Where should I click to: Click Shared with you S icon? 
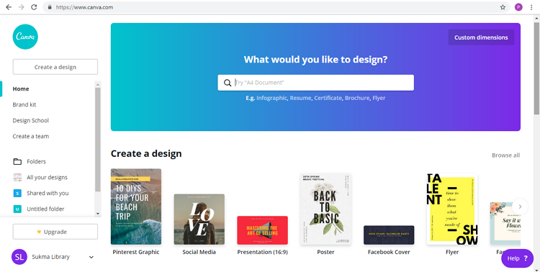pos(17,193)
